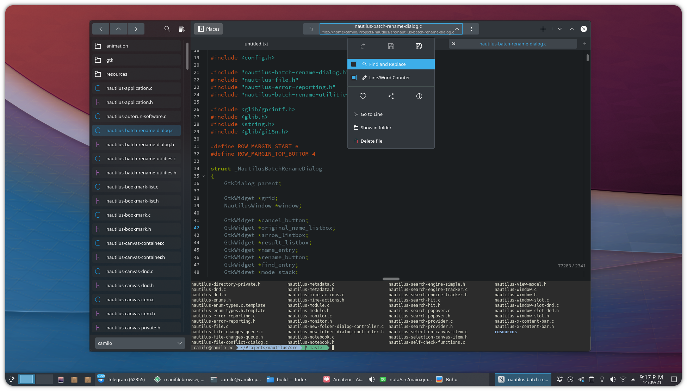This screenshot has width=687, height=391.
Task: Click the terminal split drag handle
Action: tap(391, 279)
